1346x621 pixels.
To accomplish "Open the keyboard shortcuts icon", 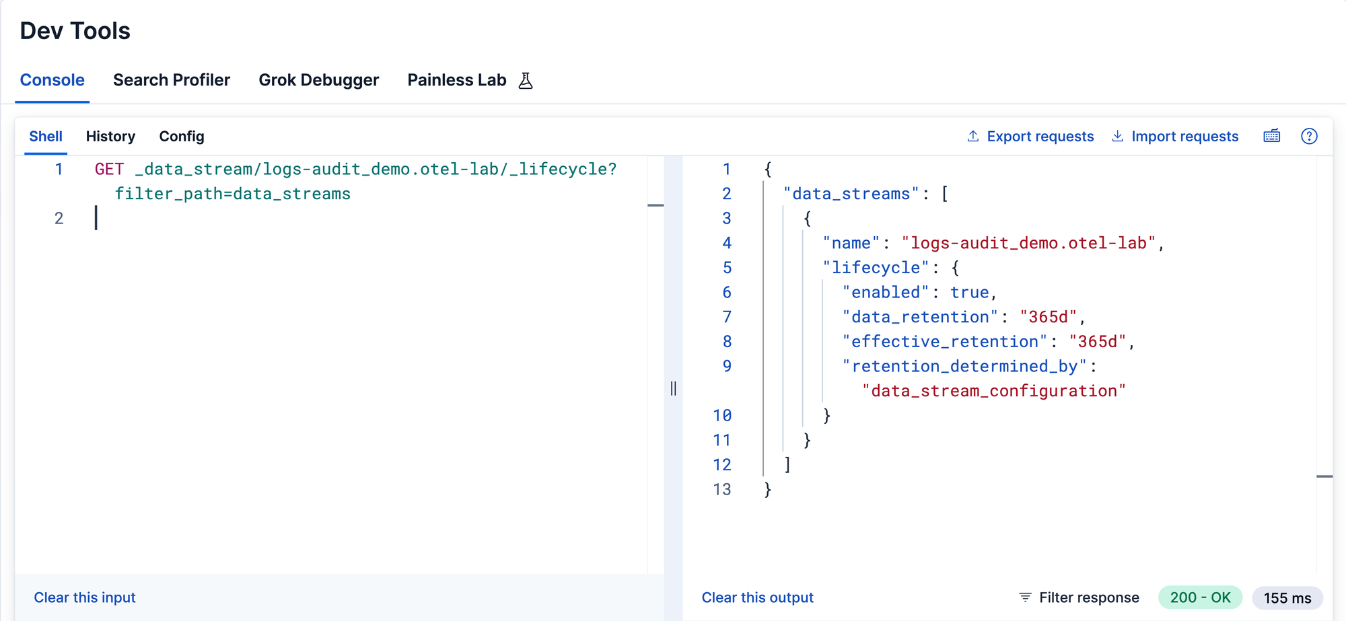I will coord(1271,136).
